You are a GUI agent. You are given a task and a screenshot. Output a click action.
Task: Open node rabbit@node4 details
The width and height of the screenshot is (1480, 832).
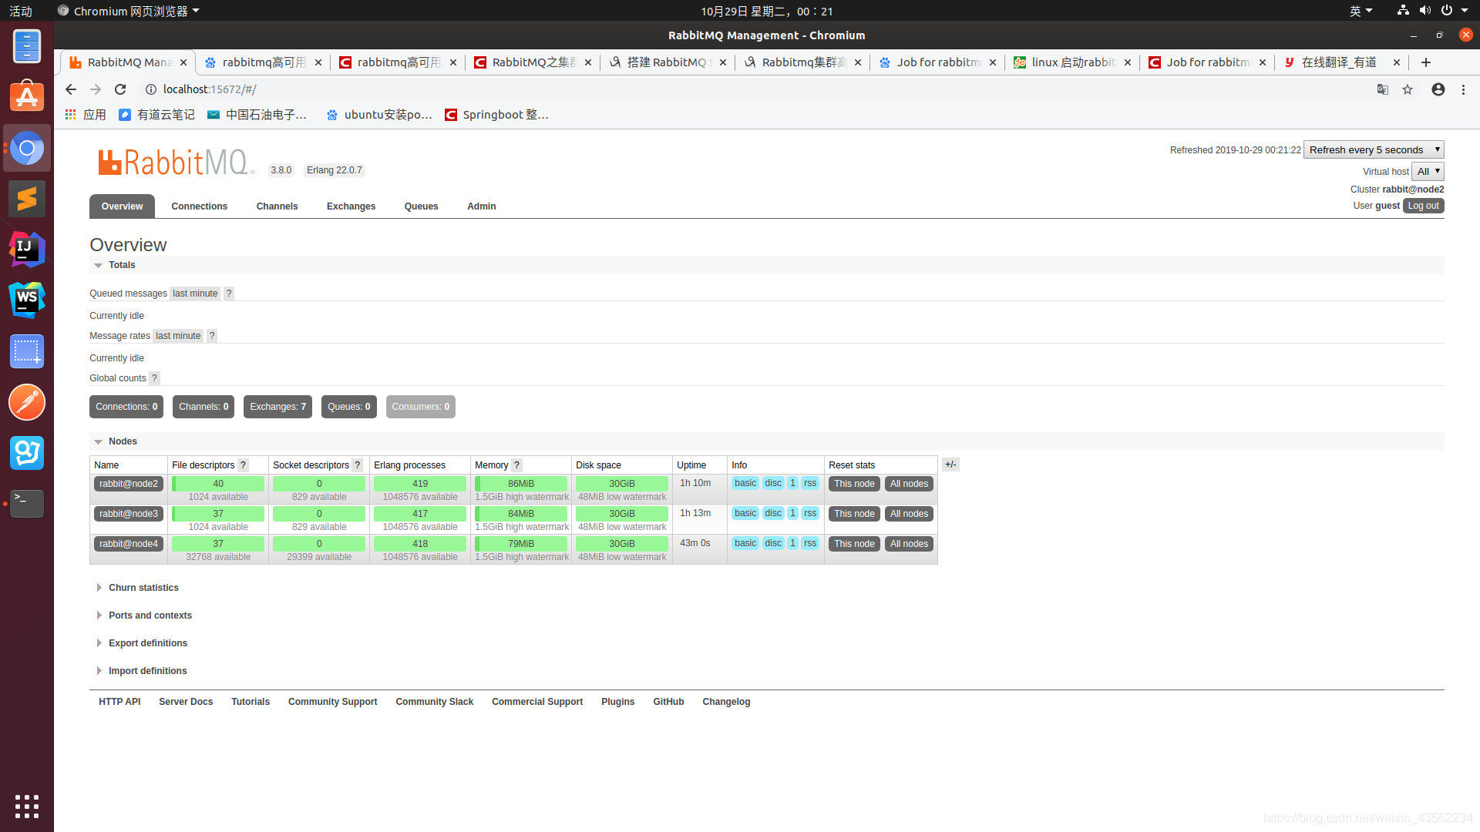coord(129,544)
